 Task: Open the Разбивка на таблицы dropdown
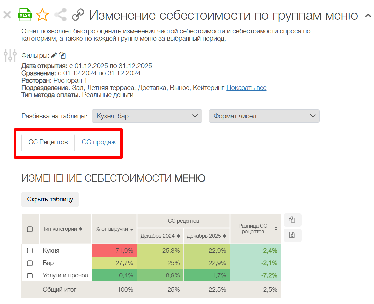point(147,116)
